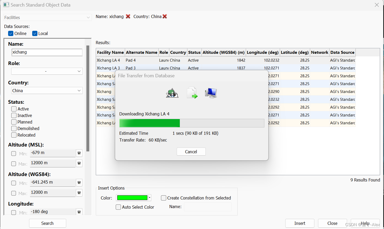Tick the Demolished status checkbox
This screenshot has width=384, height=229.
point(14,128)
